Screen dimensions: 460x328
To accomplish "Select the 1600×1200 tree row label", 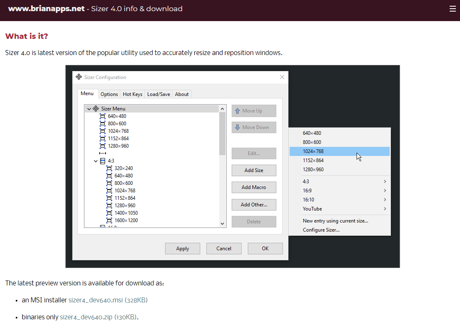I will point(126,220).
